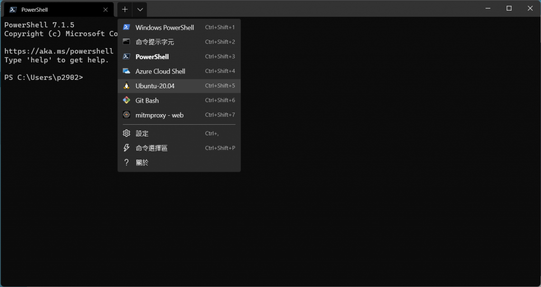Click the Azure Cloud Shell icon
Viewport: 541px width, 287px height.
tap(126, 71)
